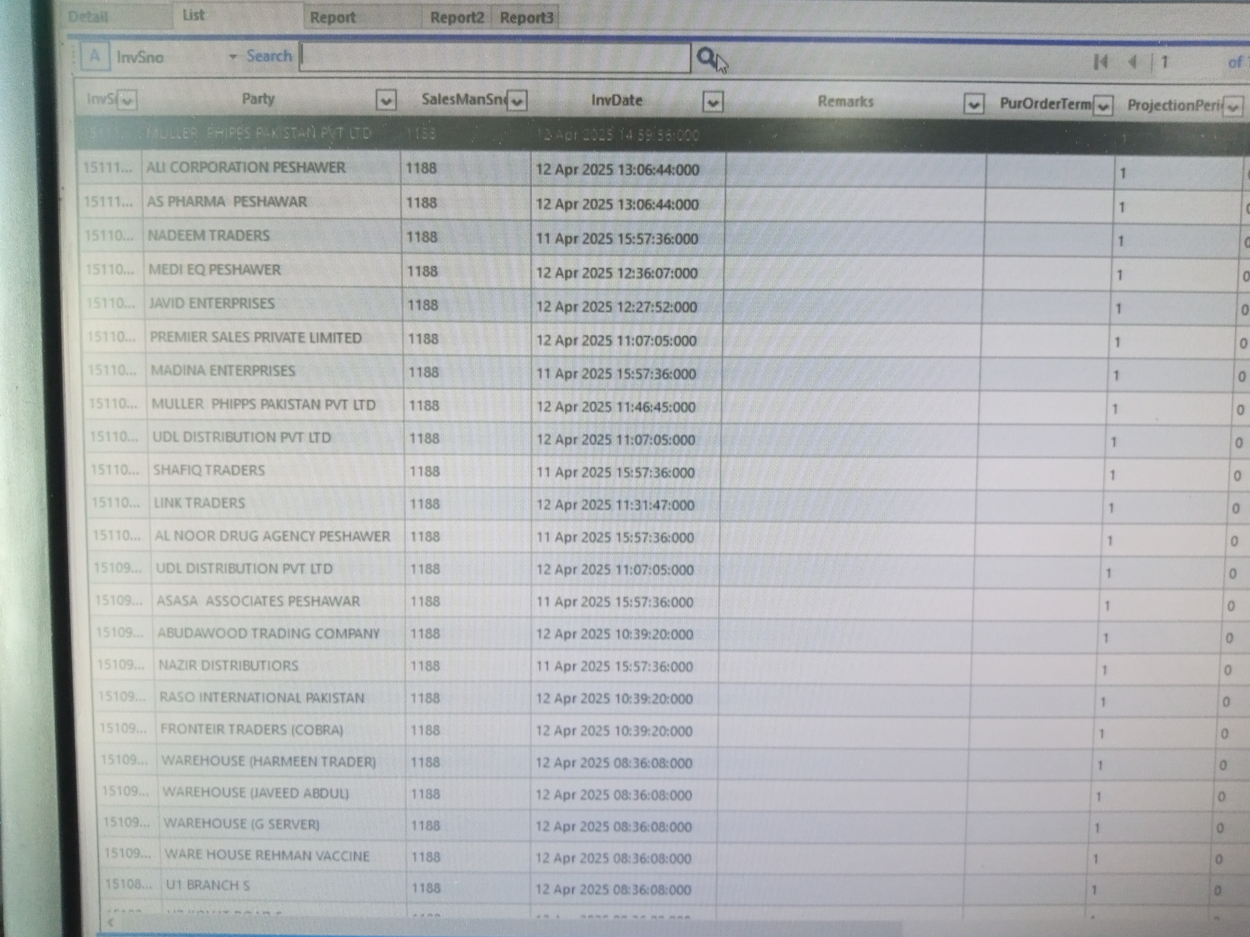Switch to the Report tab
Image resolution: width=1250 pixels, height=937 pixels.
(332, 18)
